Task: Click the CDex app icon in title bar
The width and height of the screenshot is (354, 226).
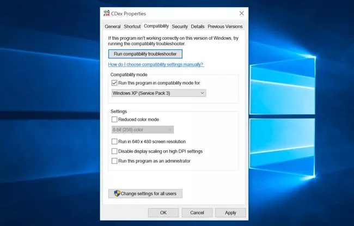Action: click(x=106, y=13)
